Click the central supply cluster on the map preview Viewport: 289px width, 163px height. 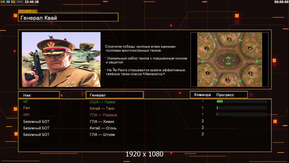[228, 61]
